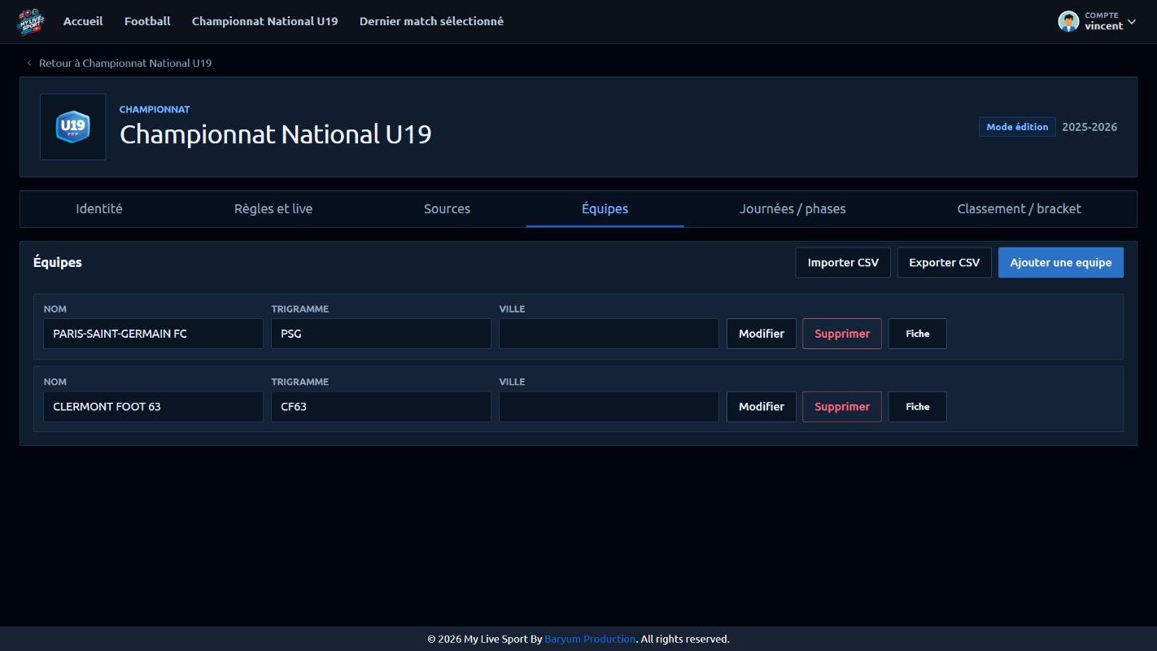Switch to the Identité tab
Viewport: 1157px width, 651px height.
(x=99, y=208)
